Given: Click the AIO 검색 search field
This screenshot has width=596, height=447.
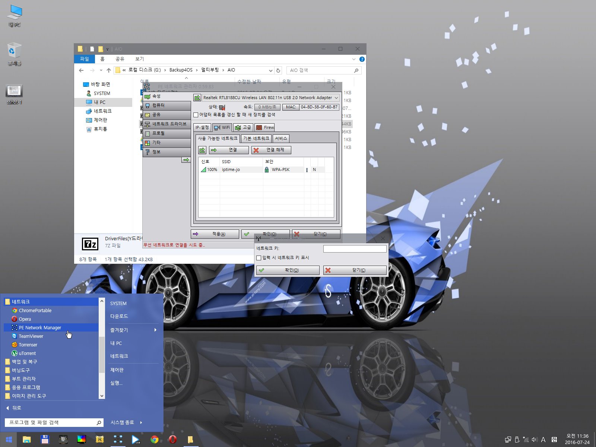Looking at the screenshot, I should click(x=324, y=70).
